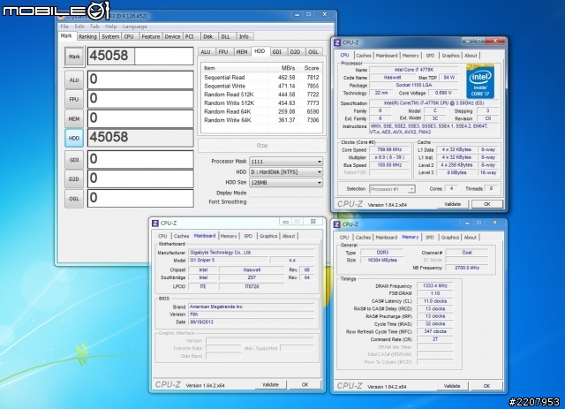Run the MEM benchmark button
The width and height of the screenshot is (565, 409).
(x=74, y=118)
